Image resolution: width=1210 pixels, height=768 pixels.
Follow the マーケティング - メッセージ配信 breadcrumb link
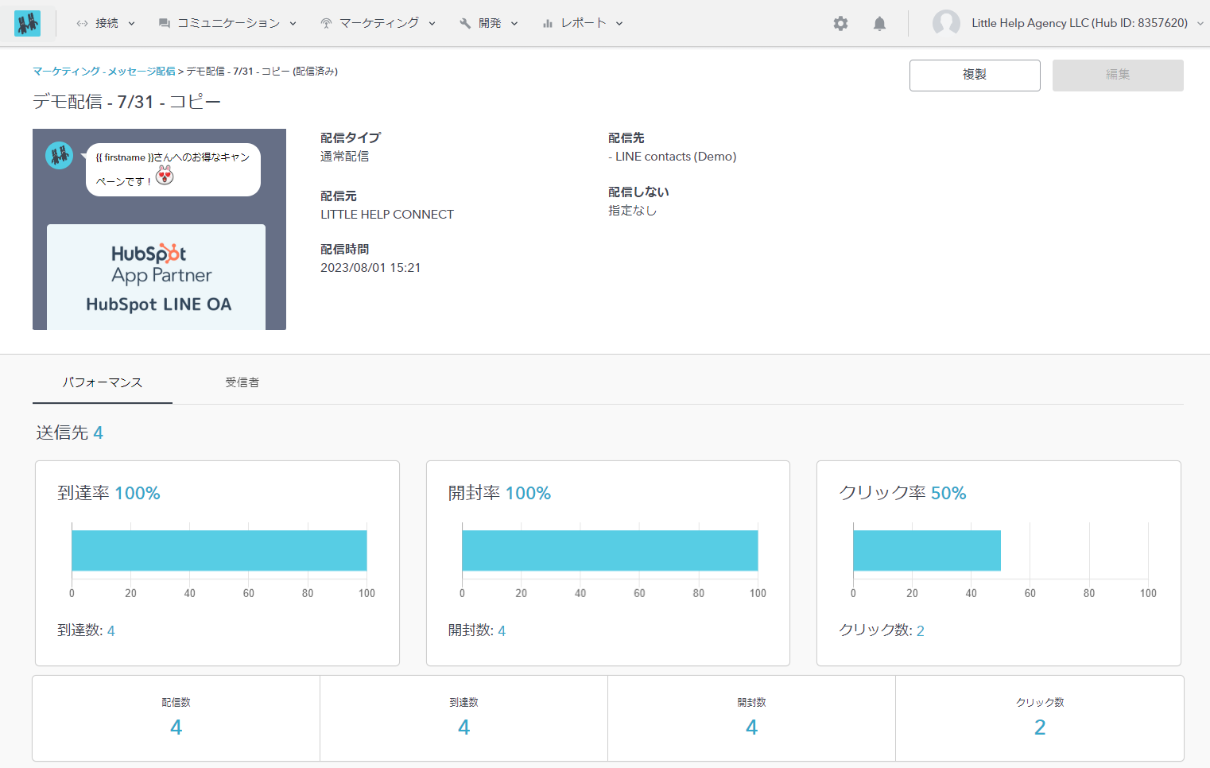104,72
